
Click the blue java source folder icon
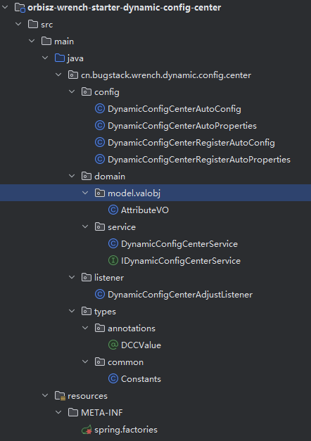60,58
